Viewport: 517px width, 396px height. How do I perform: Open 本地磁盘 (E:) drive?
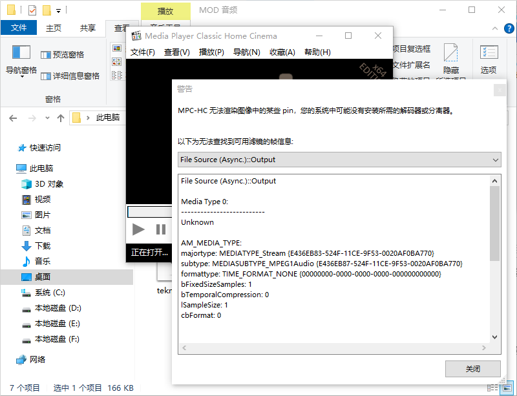50,324
